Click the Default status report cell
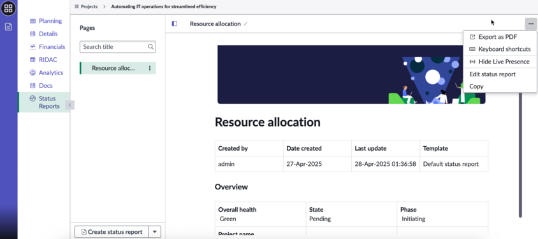 pos(454,164)
